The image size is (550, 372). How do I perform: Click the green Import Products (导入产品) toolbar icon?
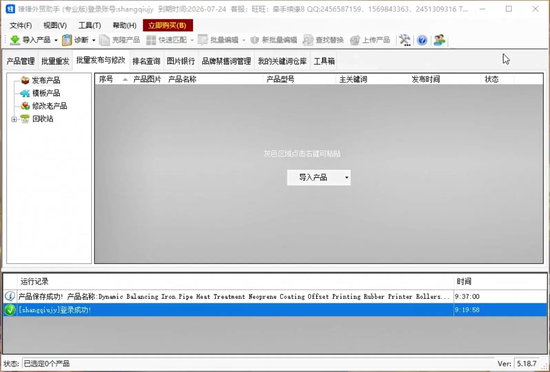coord(15,40)
